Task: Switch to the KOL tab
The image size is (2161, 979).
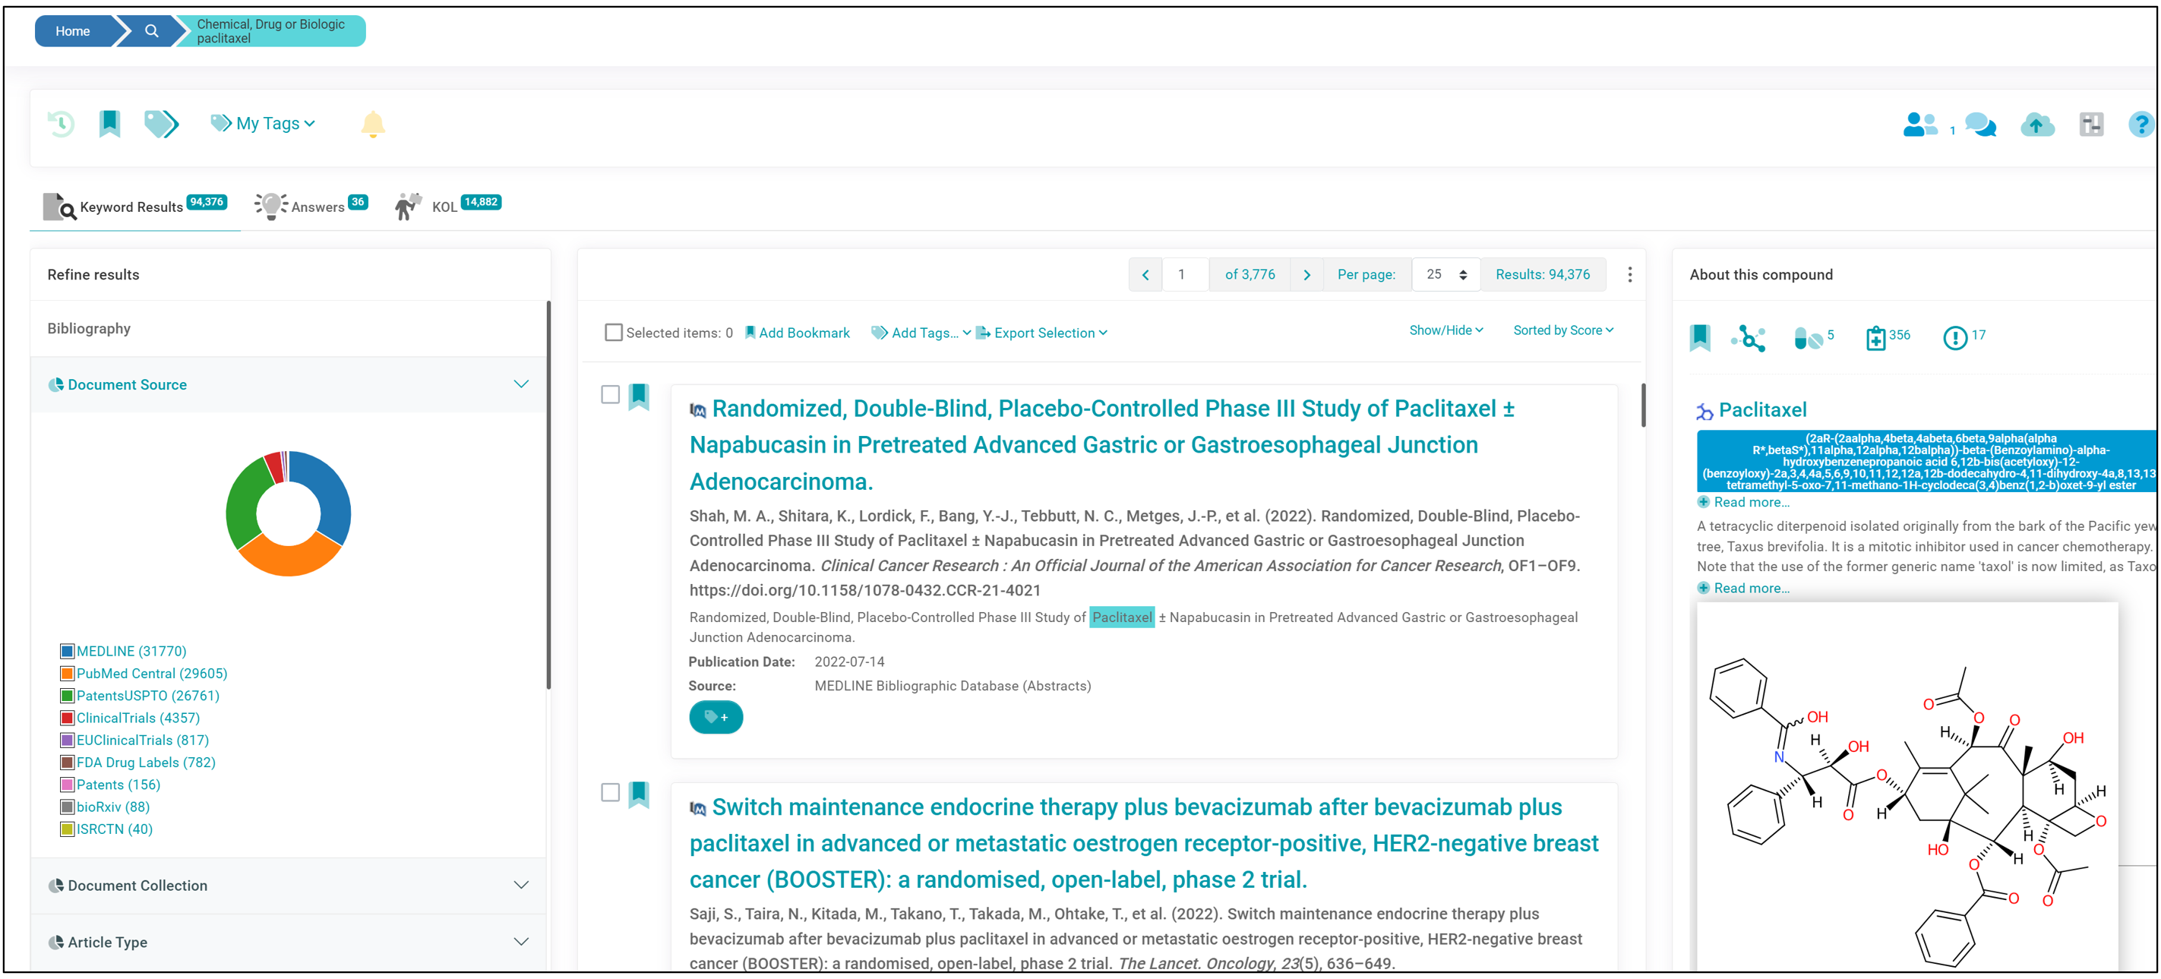Action: [447, 207]
